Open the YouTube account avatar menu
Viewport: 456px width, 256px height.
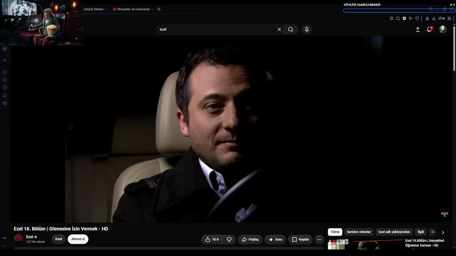pos(443,30)
